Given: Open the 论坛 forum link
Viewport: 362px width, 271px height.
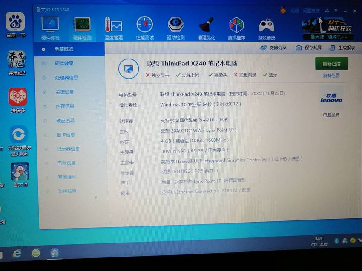Looking at the screenshot, I should 295,11.
